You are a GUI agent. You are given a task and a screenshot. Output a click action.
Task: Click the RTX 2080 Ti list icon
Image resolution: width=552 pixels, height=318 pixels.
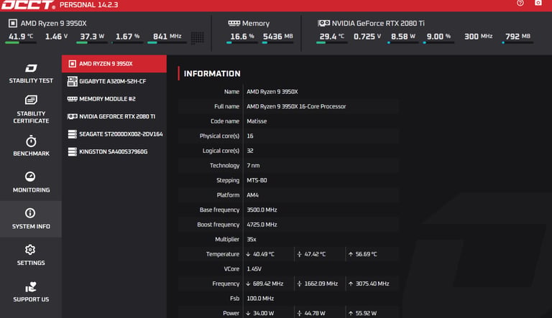coord(72,116)
